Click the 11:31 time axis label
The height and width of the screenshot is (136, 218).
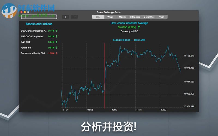[x=139, y=110]
